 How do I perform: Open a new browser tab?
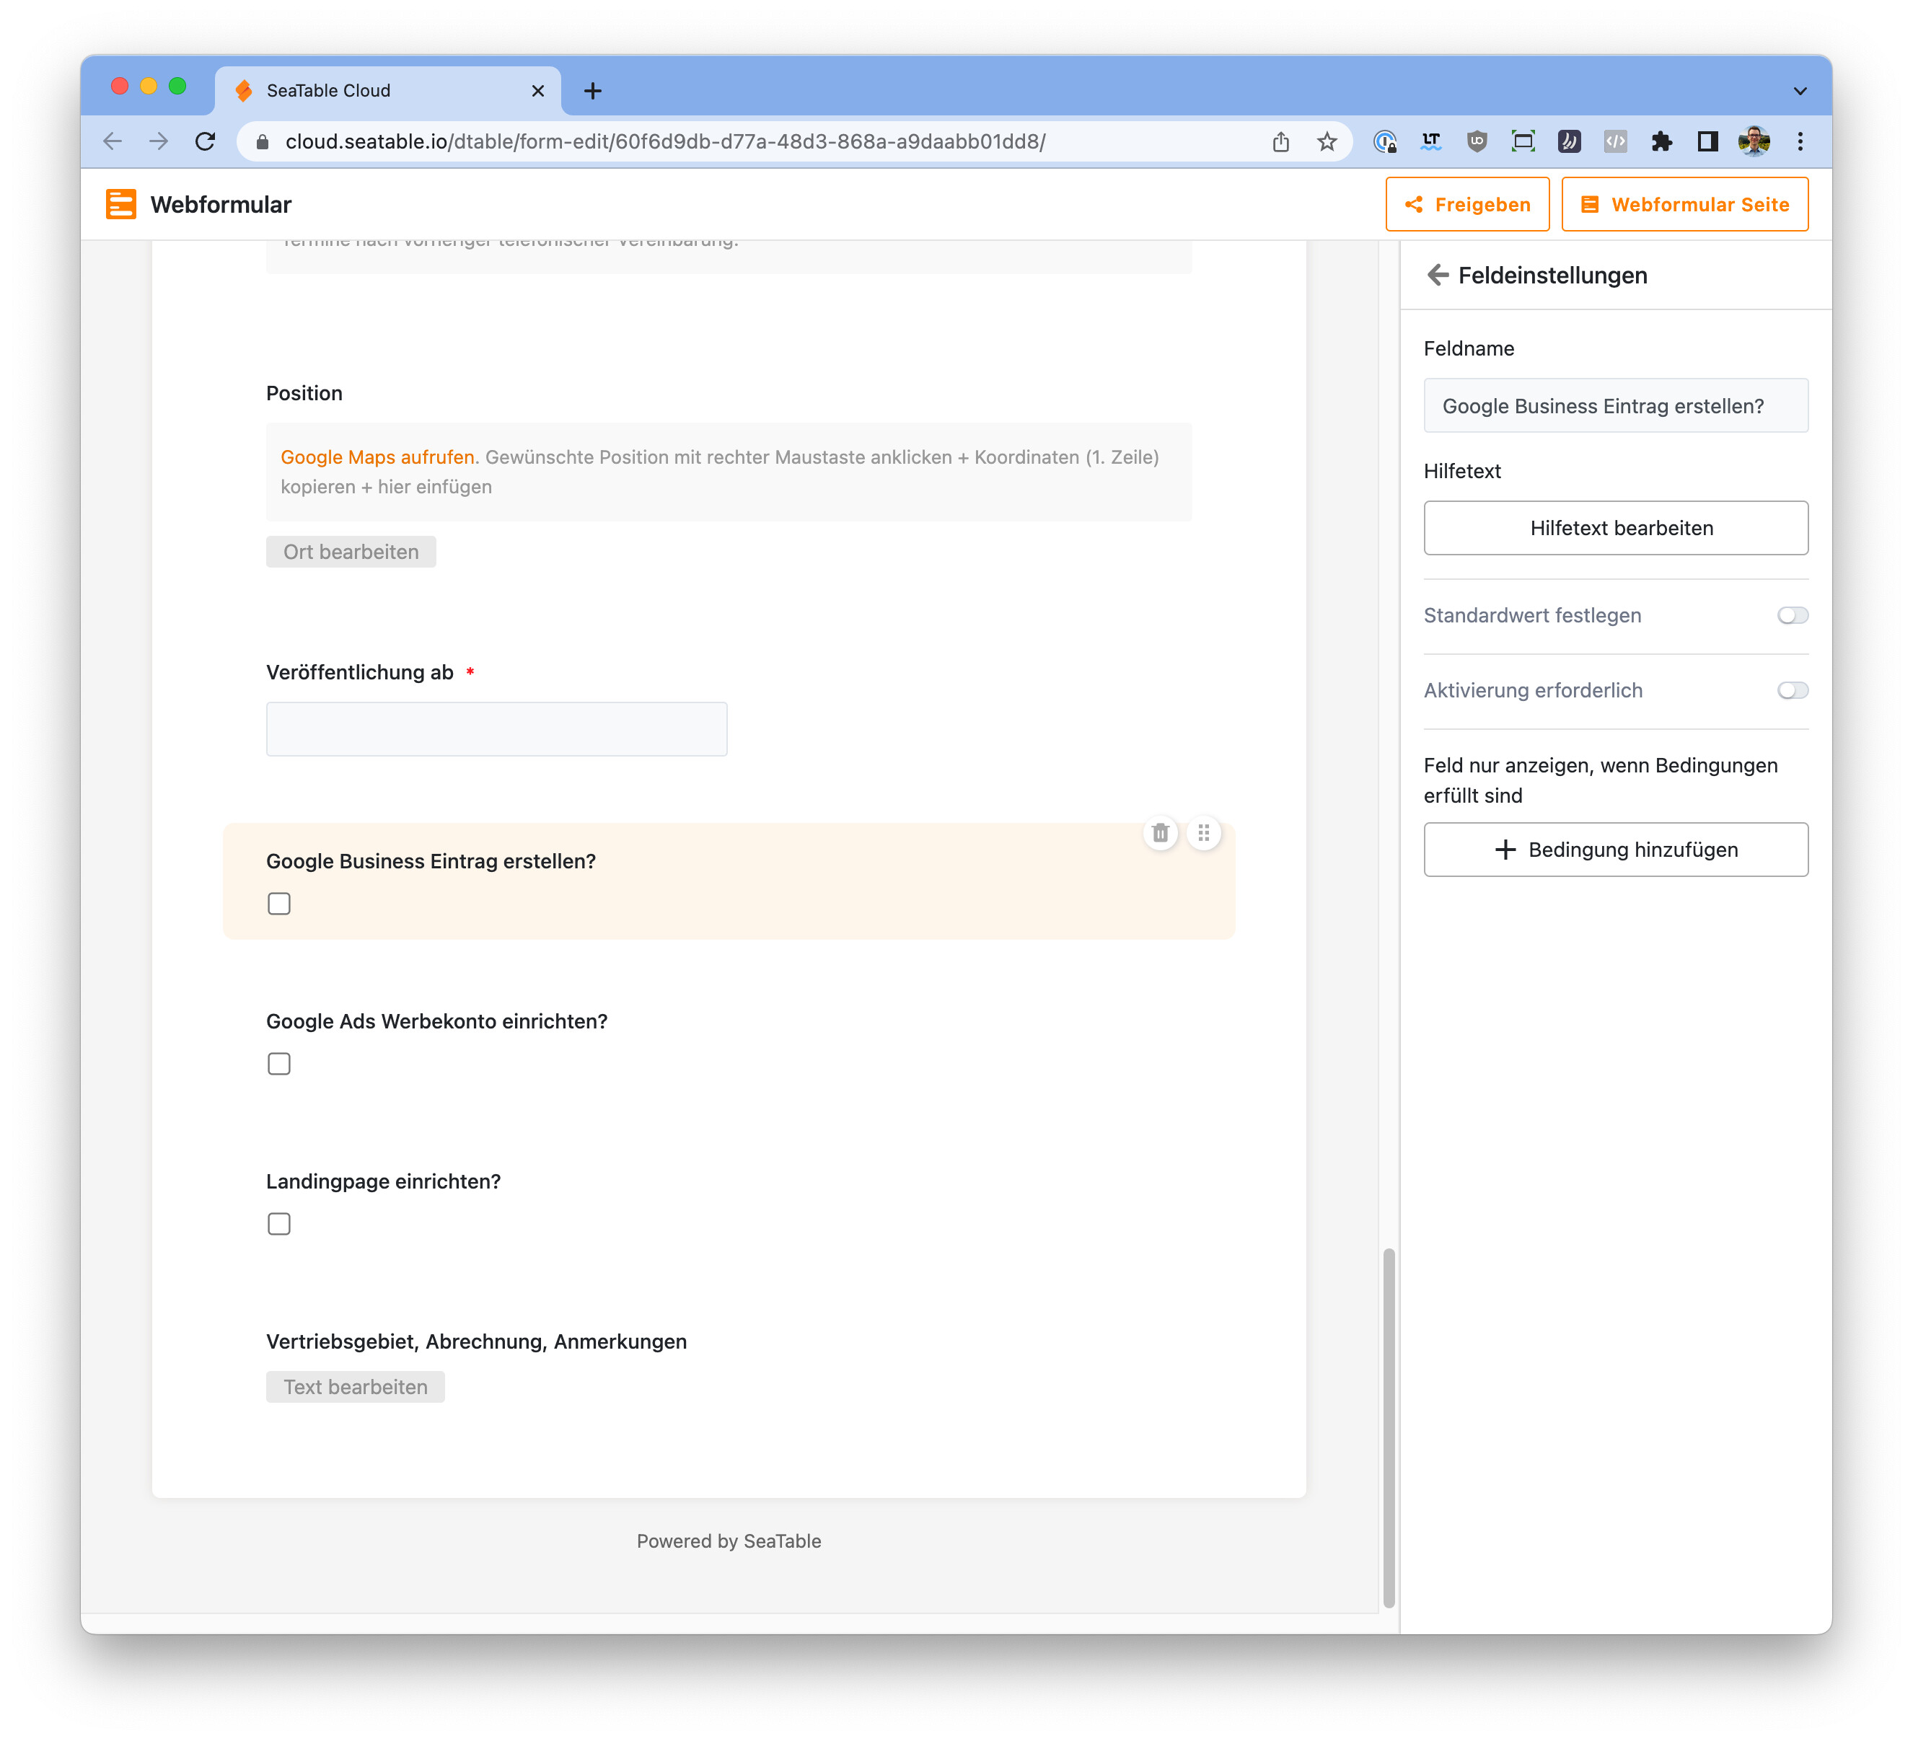[x=592, y=91]
